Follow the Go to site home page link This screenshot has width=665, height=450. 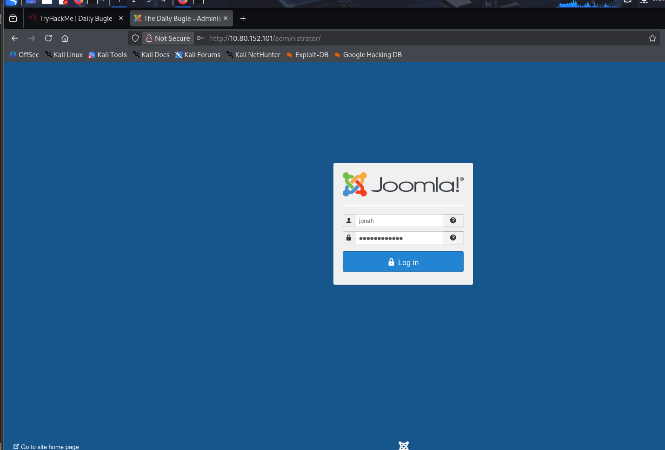[x=50, y=447]
